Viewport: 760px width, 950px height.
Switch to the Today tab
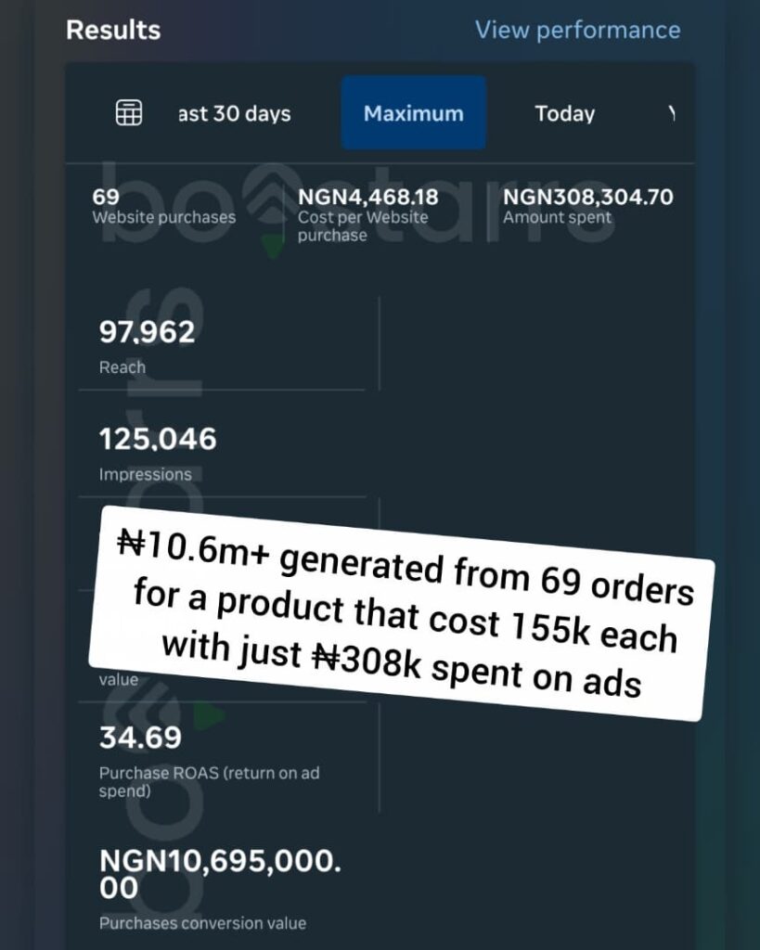(565, 113)
